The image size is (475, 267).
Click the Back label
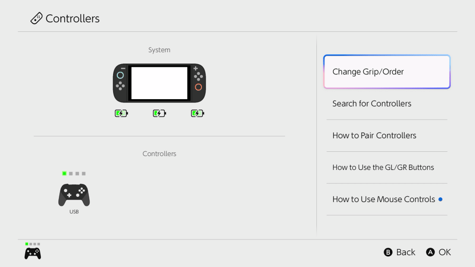(x=405, y=252)
